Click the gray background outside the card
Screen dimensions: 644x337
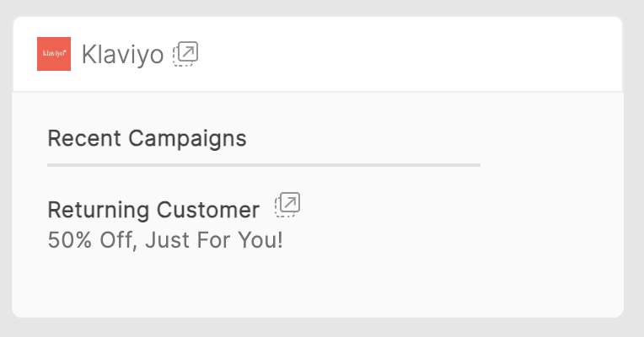[x=632, y=329]
